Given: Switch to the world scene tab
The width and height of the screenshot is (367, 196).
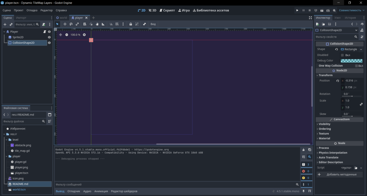Looking at the screenshot, I should (x=62, y=18).
